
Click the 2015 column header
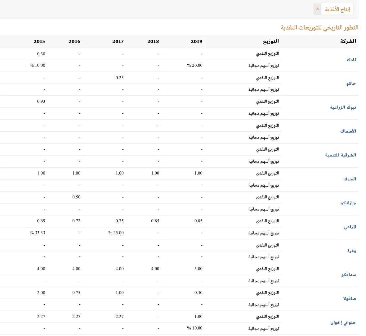pyautogui.click(x=39, y=41)
